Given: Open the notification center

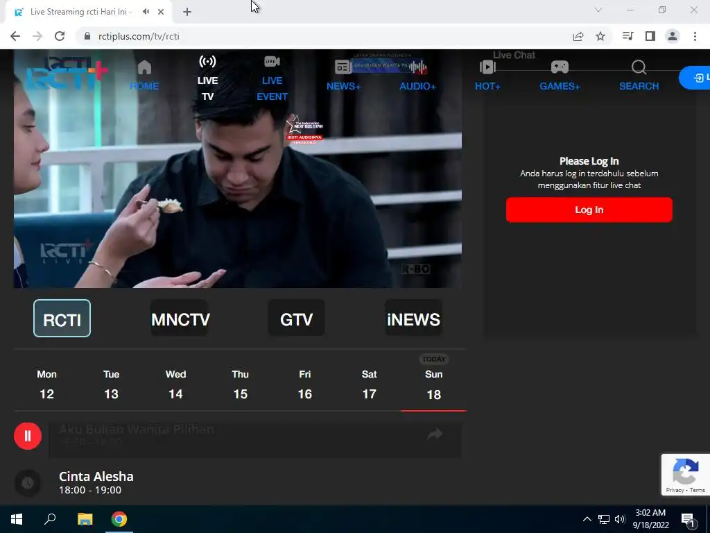Looking at the screenshot, I should [689, 520].
